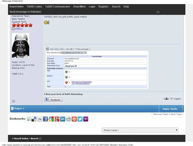Click the arrow icon beside Board footer link

click(40, 139)
